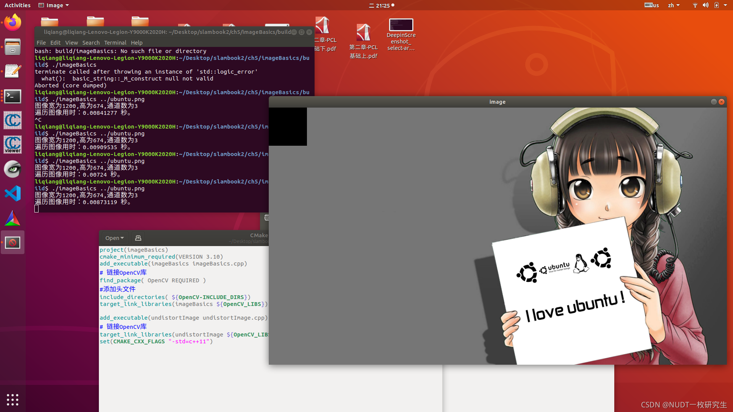
Task: Open the Search menu in terminal
Action: coord(91,43)
